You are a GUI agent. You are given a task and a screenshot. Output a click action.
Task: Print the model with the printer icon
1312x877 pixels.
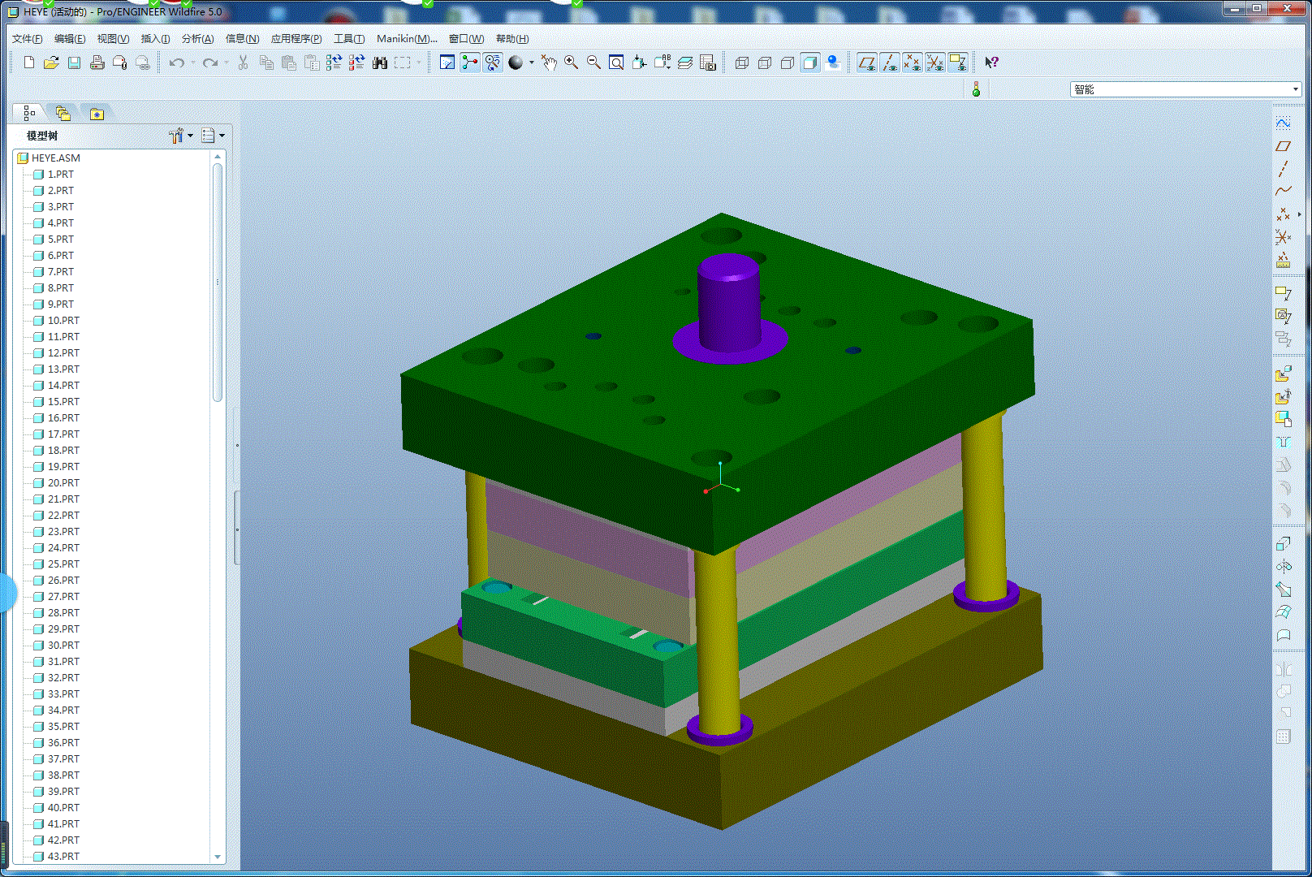(97, 63)
